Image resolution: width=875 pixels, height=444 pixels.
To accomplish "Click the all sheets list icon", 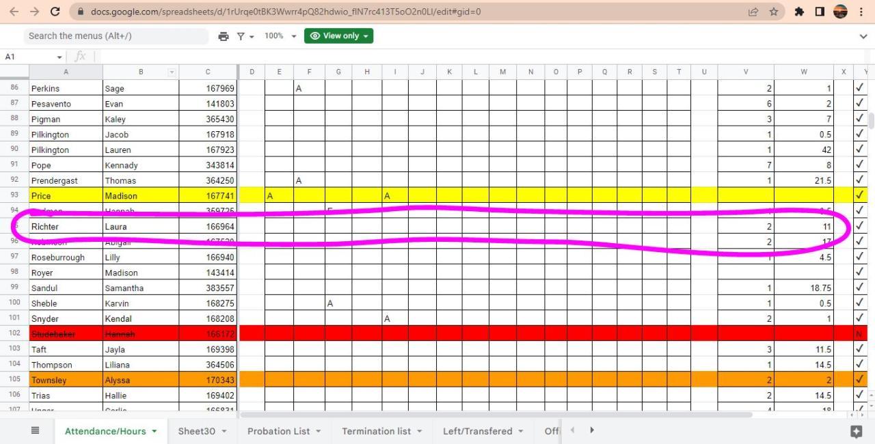I will (x=35, y=430).
